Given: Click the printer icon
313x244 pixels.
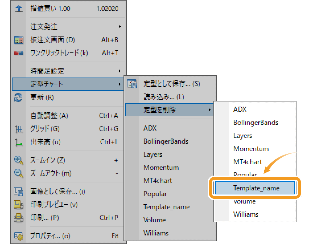Looking at the screenshot, I should point(18,218).
